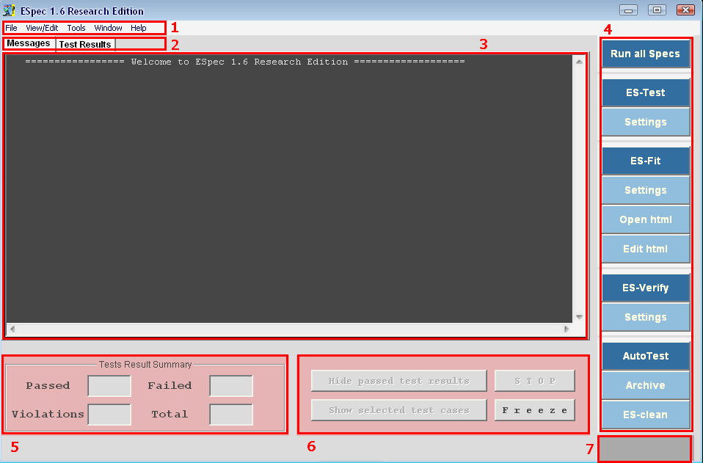Open the Window menu

click(x=108, y=28)
